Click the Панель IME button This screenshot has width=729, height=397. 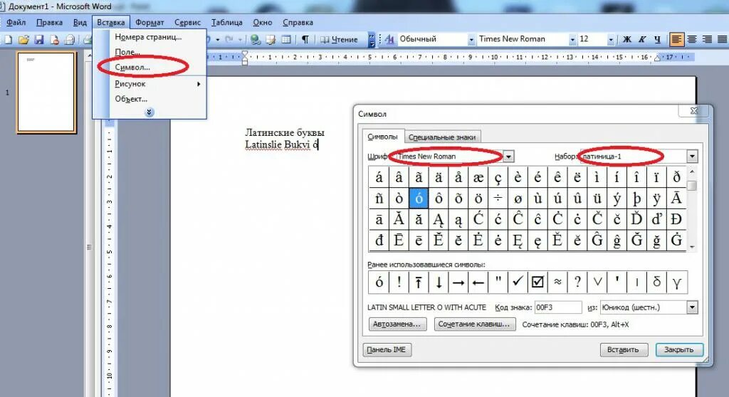[386, 349]
